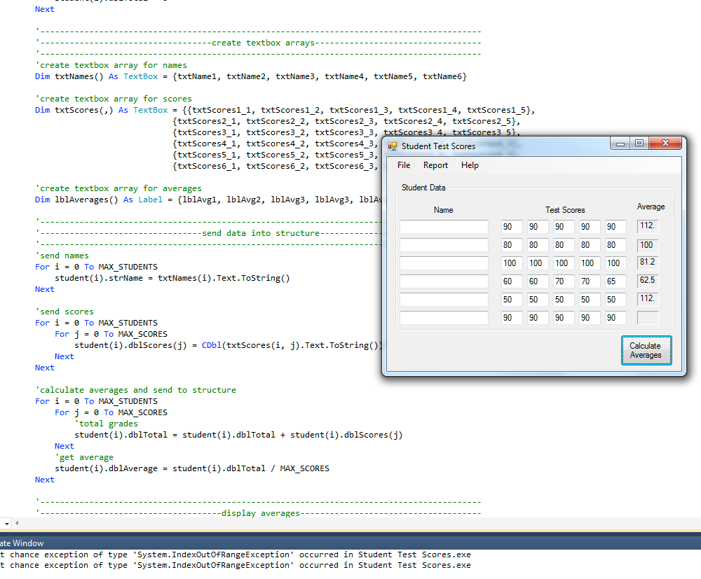Close the Student Test Scores window
This screenshot has width=701, height=579.
pyautogui.click(x=665, y=144)
